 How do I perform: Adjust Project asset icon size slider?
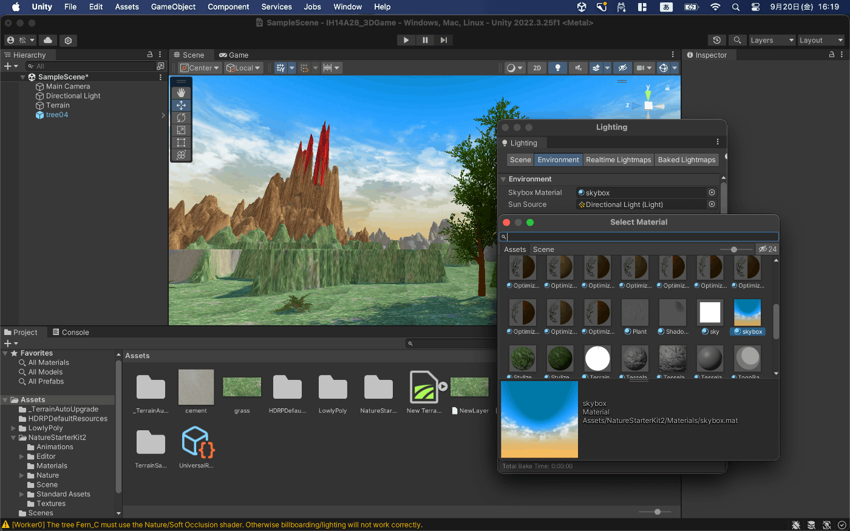(x=658, y=512)
